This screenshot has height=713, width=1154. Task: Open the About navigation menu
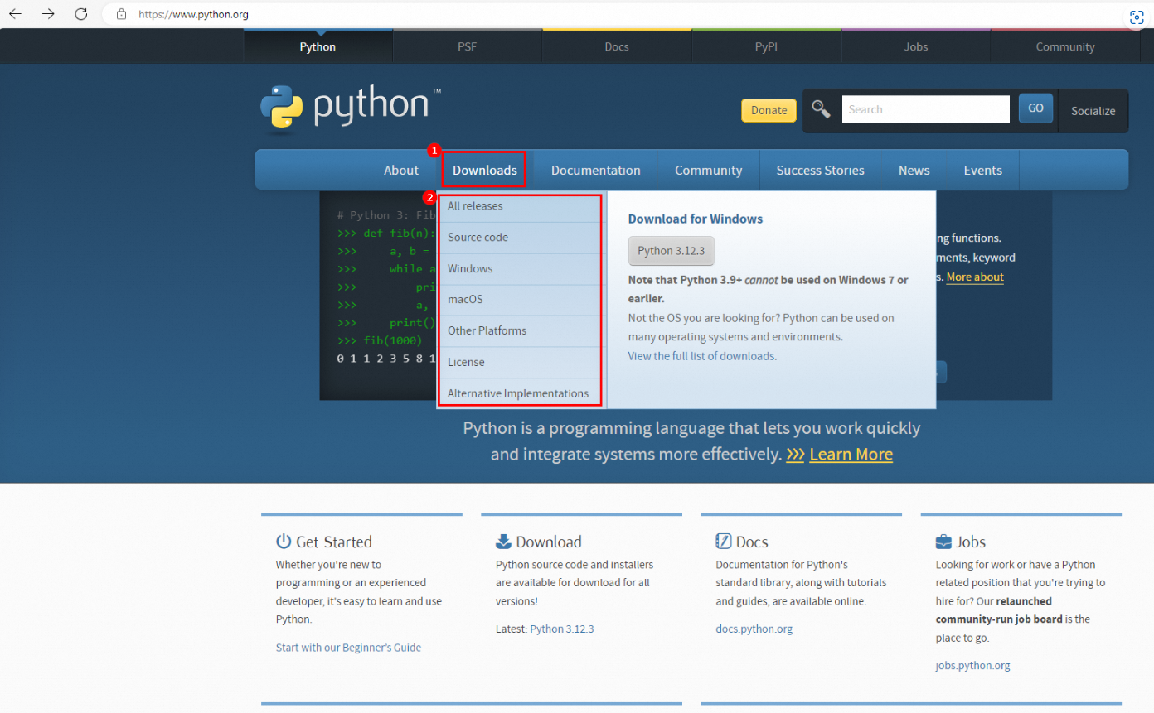coord(401,171)
